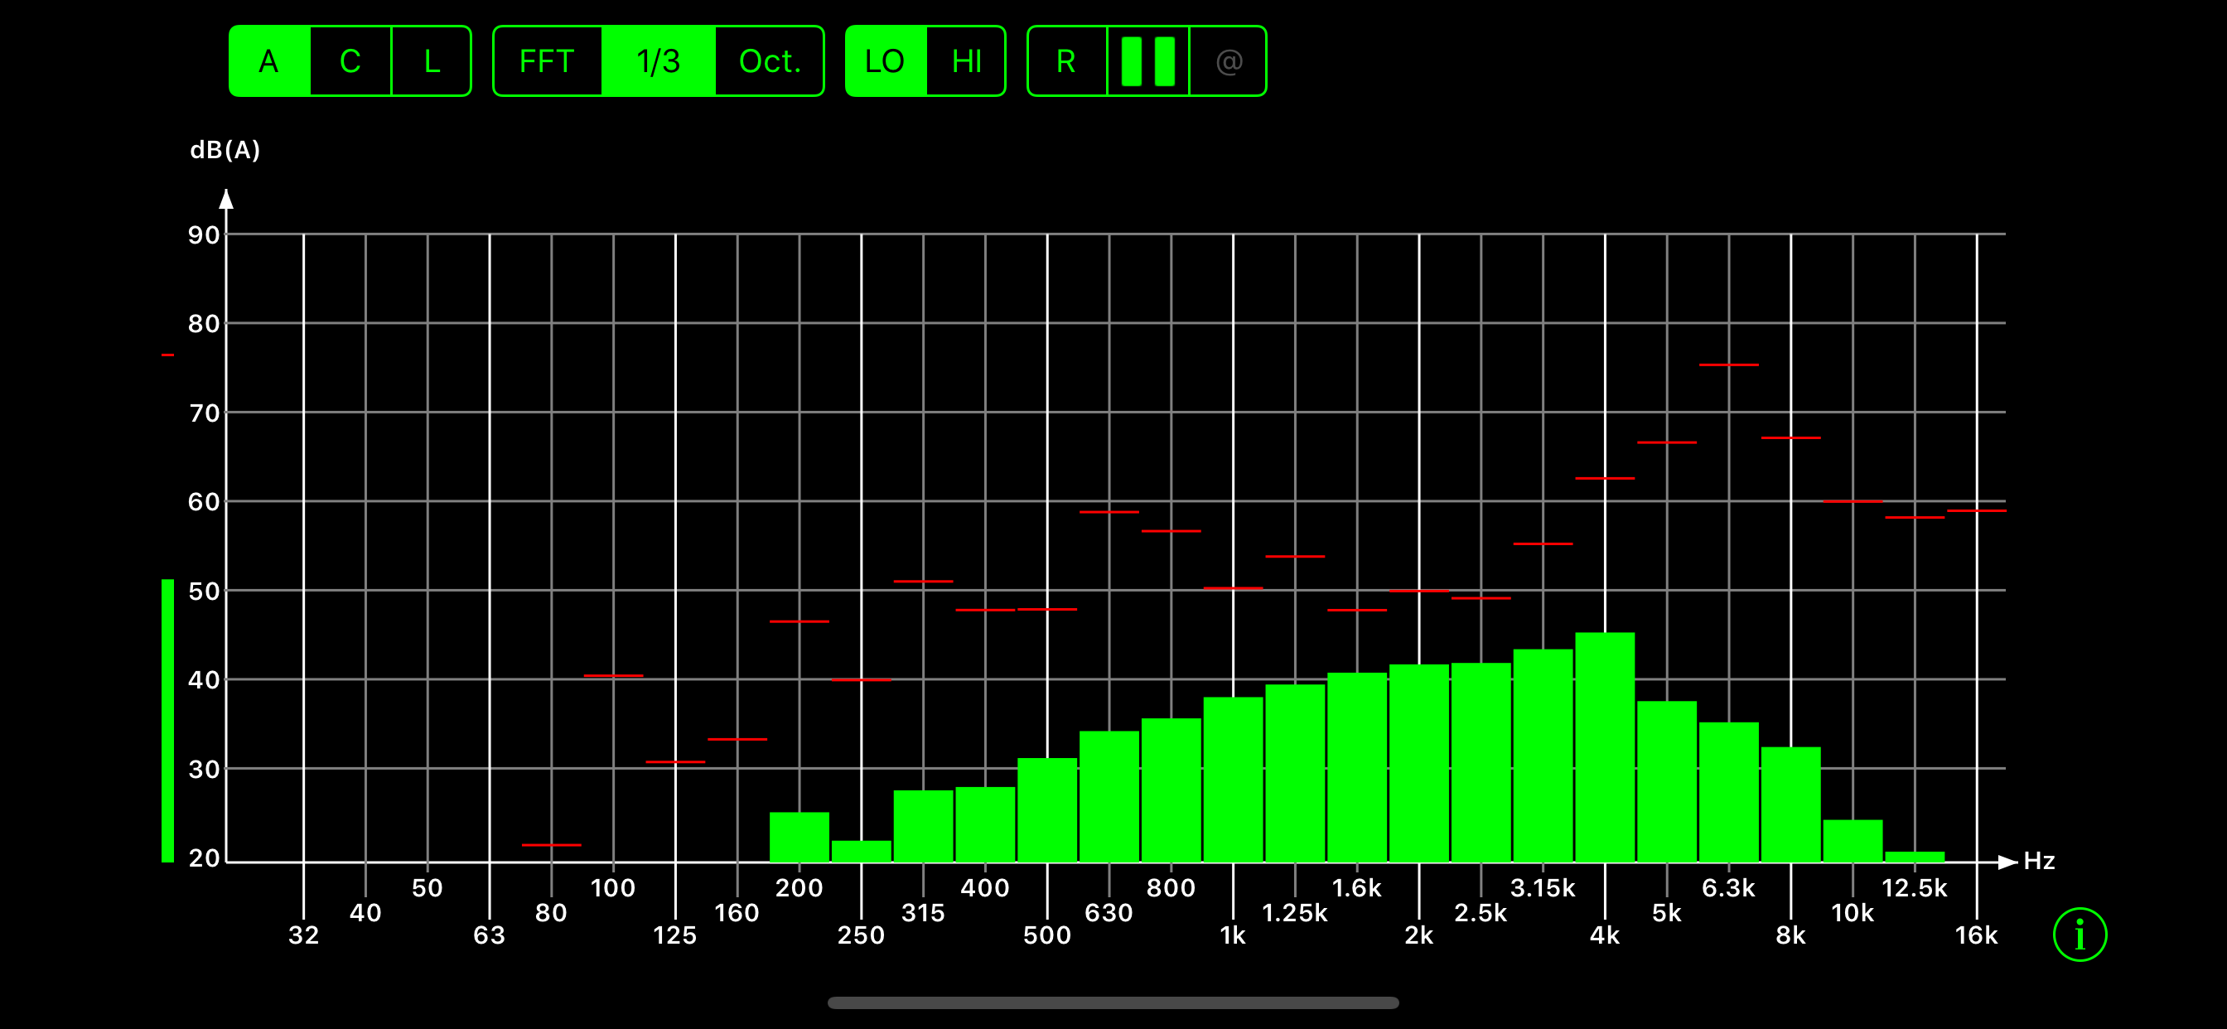Tap the 4k band green bar
This screenshot has width=2227, height=1029.
1605,748
